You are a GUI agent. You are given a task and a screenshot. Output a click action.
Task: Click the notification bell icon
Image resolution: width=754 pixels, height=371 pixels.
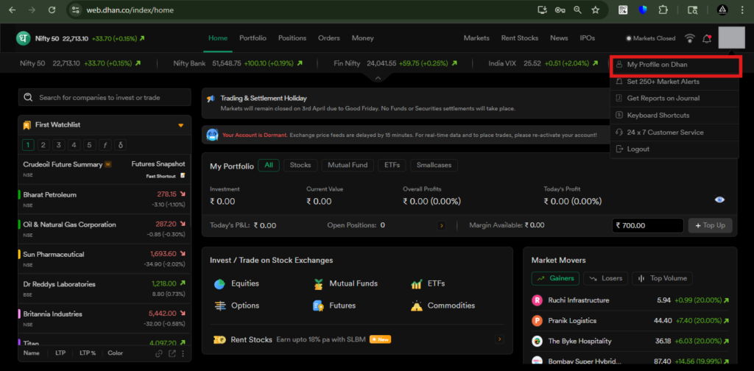(x=707, y=38)
